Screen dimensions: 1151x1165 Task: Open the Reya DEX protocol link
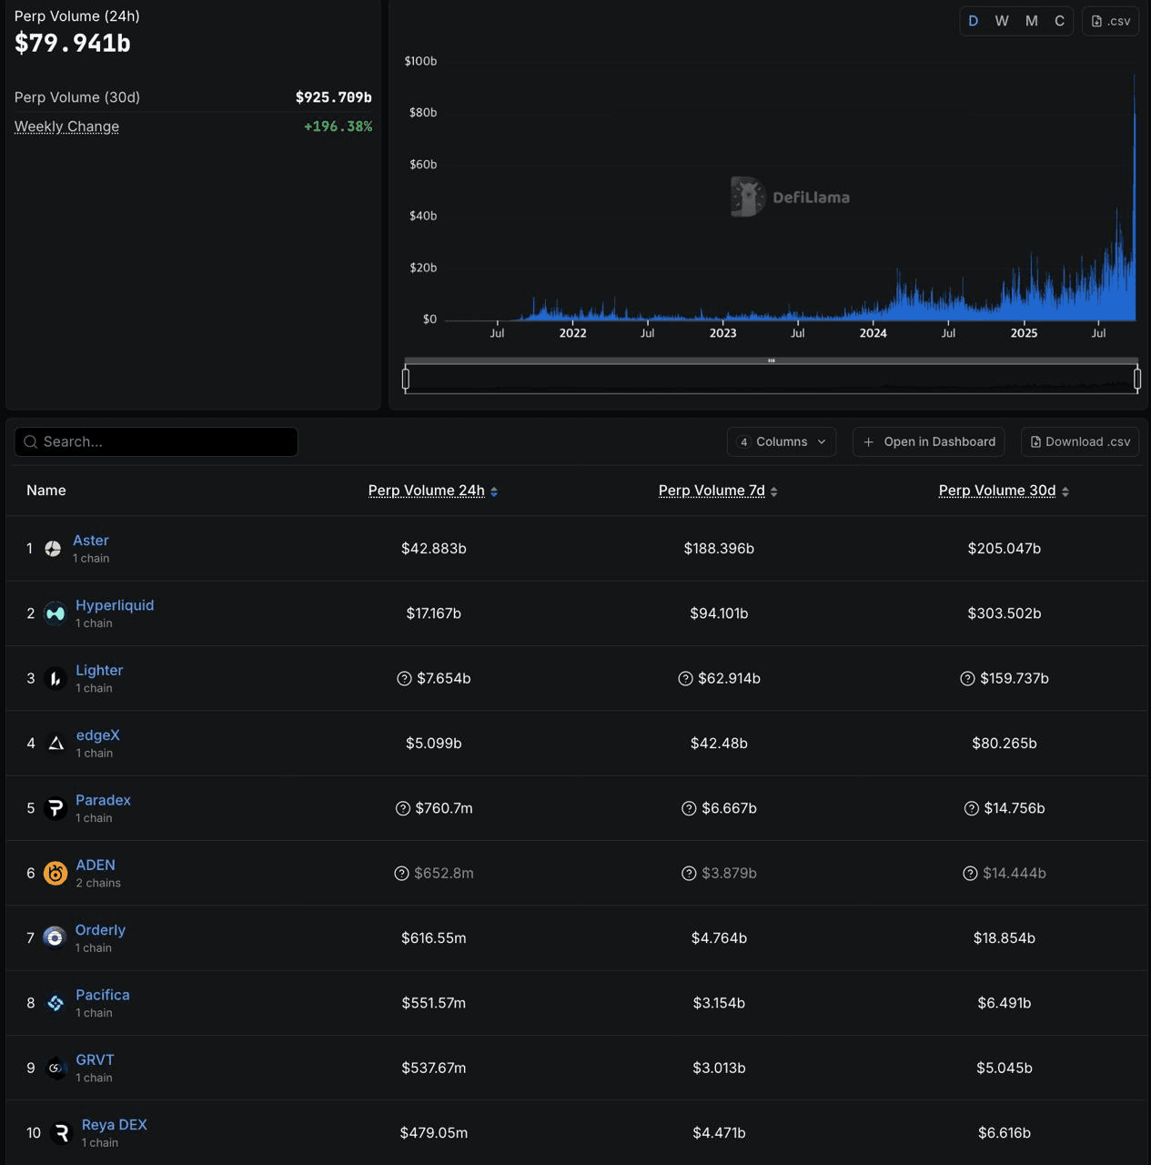[114, 1125]
